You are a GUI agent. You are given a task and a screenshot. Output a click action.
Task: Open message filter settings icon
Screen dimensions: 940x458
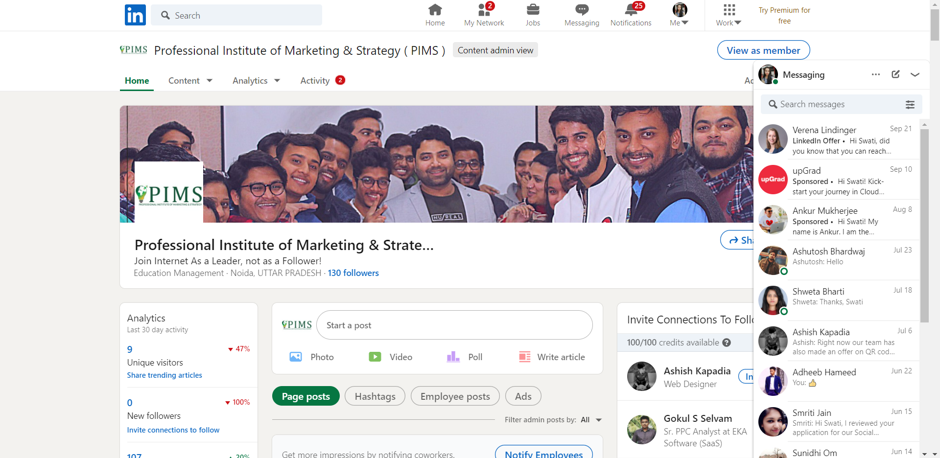(910, 104)
